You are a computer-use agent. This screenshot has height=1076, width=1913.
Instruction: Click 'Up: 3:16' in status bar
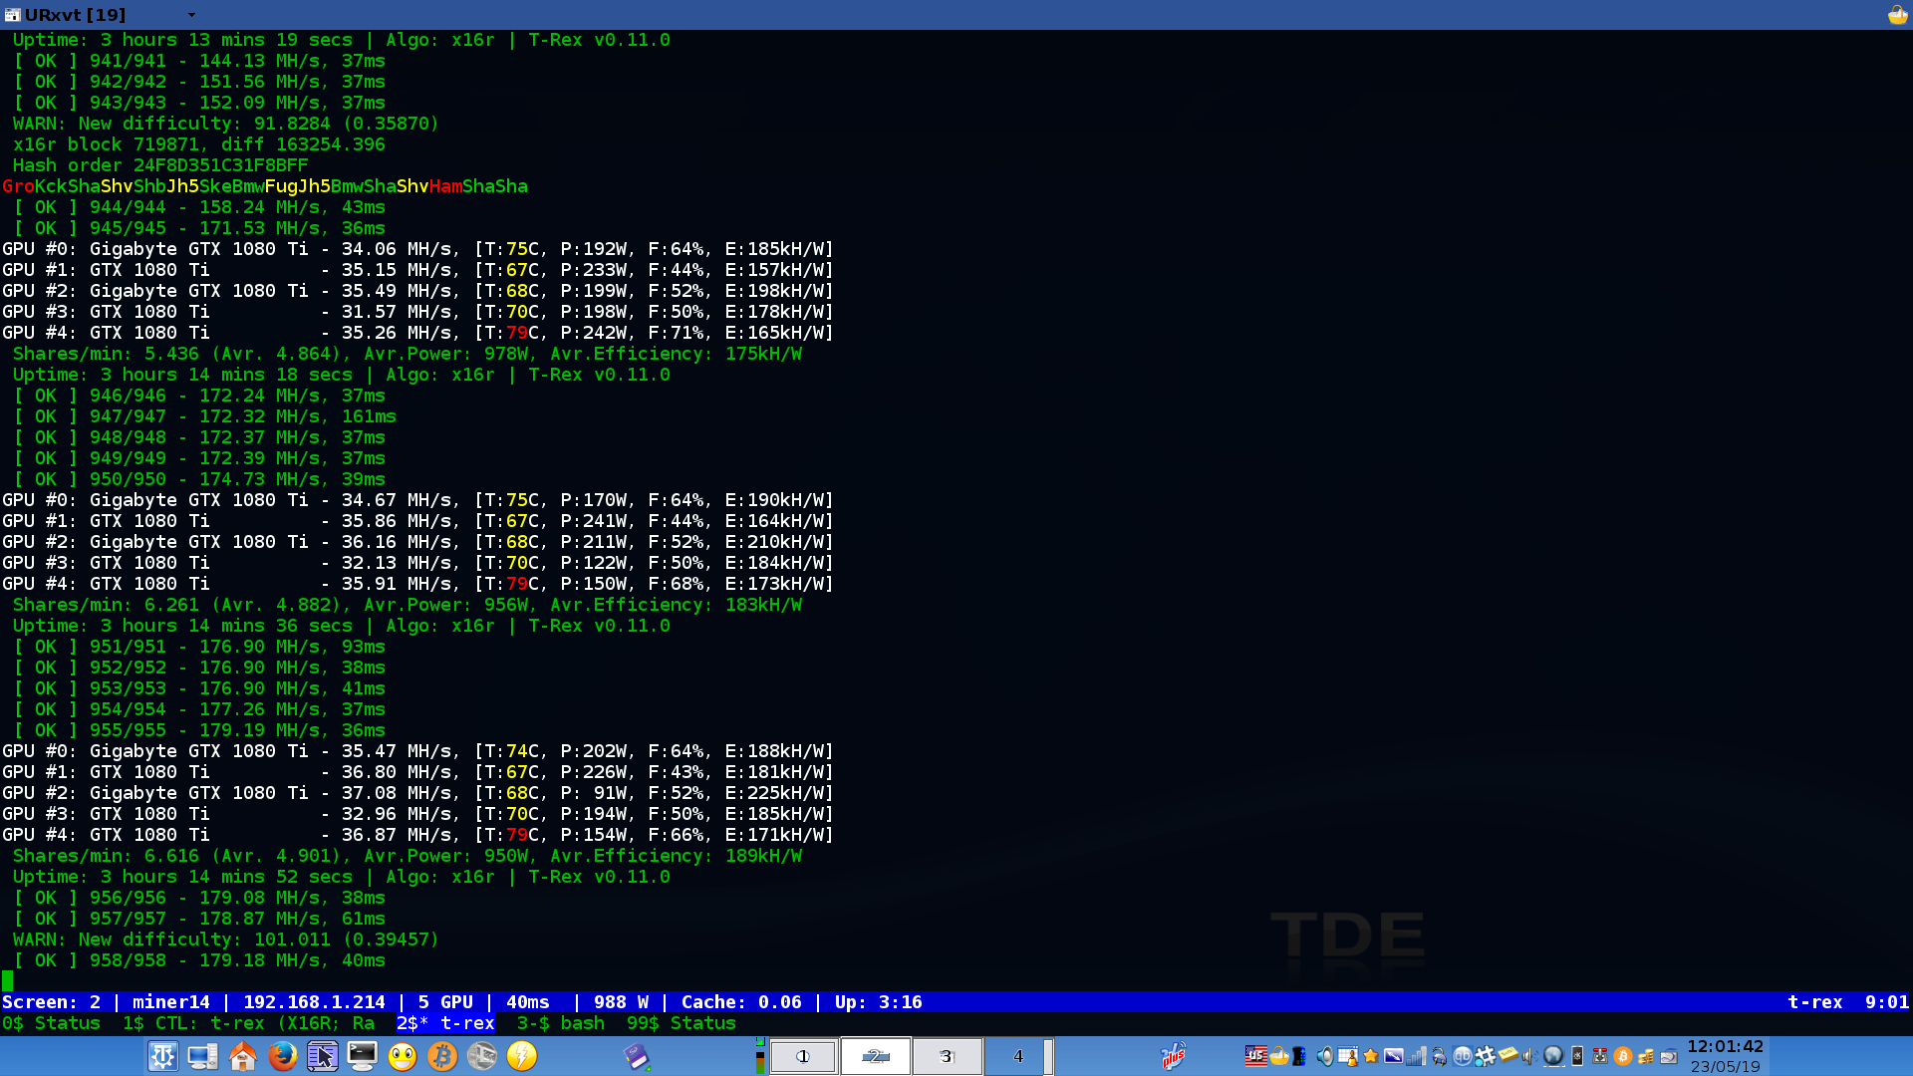(x=879, y=1002)
